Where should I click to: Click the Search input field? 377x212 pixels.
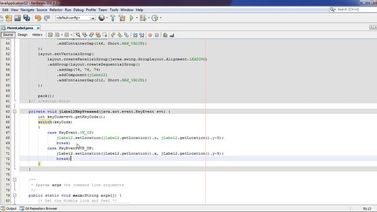pyautogui.click(x=353, y=9)
